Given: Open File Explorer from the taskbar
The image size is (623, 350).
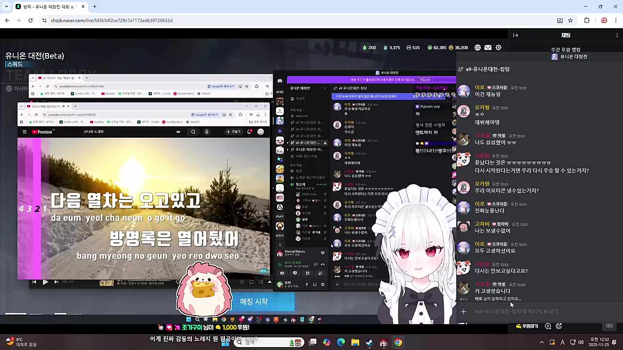Looking at the screenshot, I should [x=355, y=342].
